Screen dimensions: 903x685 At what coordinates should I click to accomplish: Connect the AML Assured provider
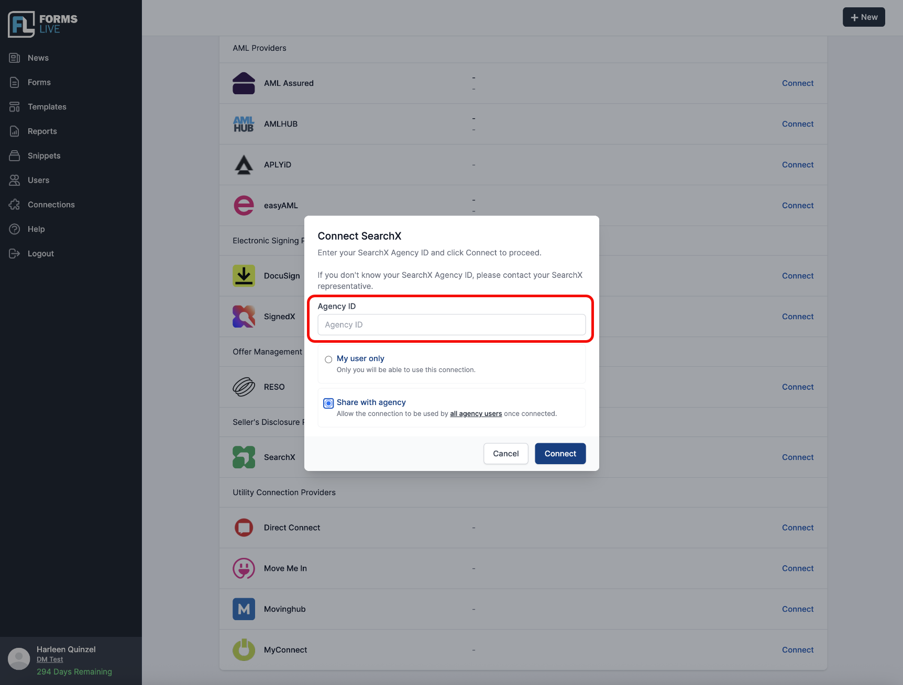coord(798,83)
